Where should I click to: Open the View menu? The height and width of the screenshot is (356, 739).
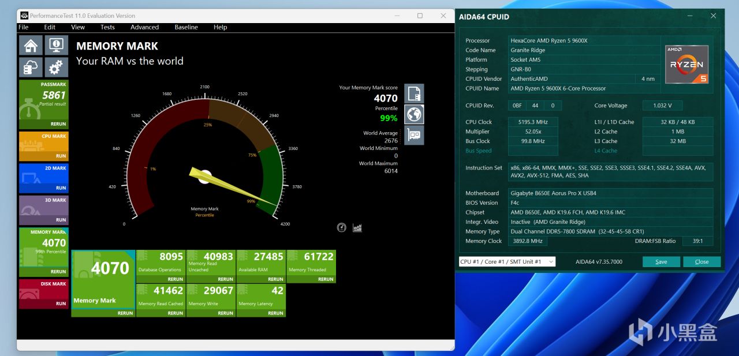(x=78, y=27)
